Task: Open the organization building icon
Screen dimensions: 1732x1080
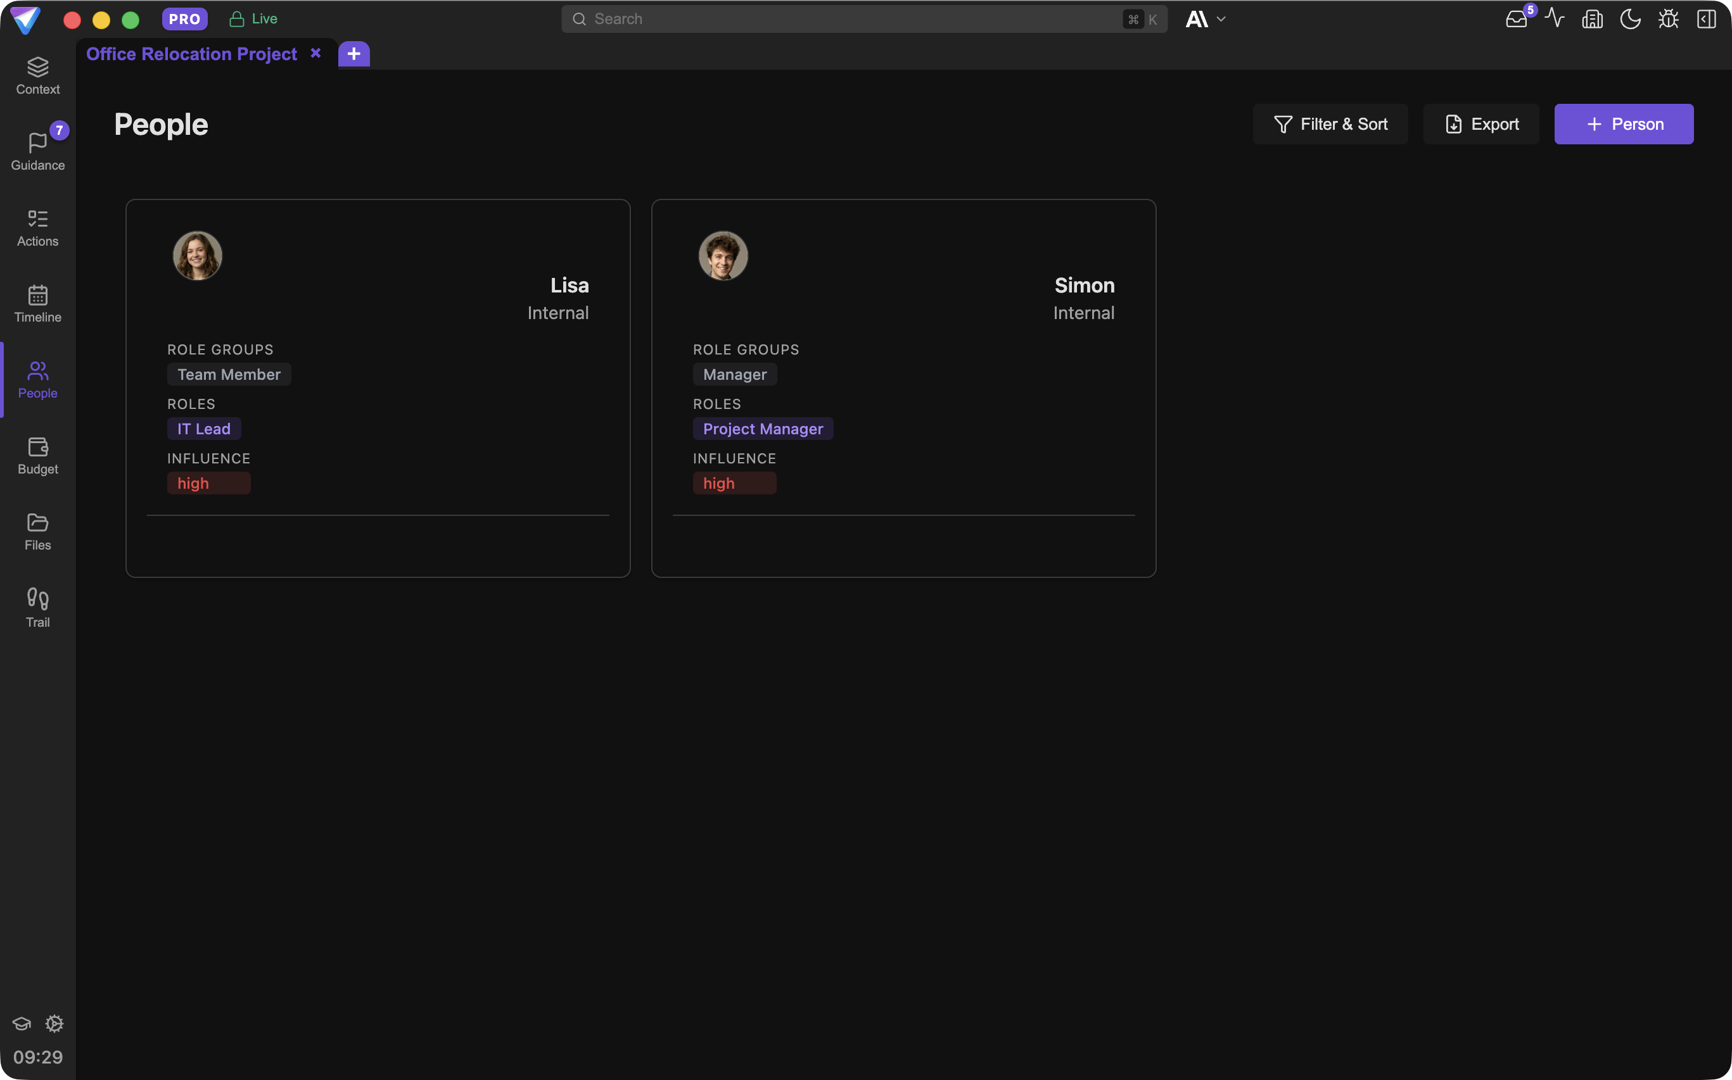Action: pos(1593,18)
